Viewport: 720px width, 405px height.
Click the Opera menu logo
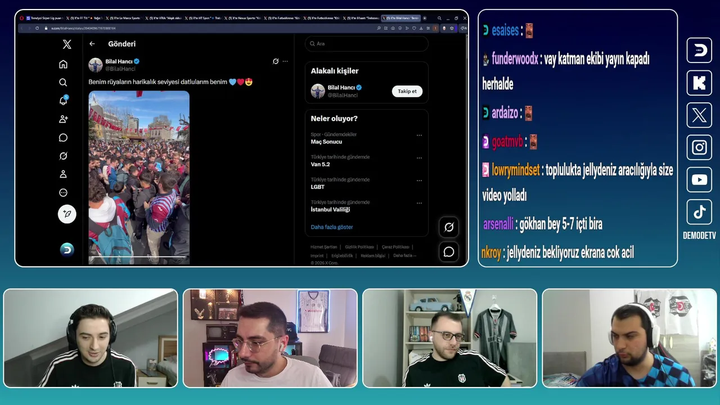point(21,18)
